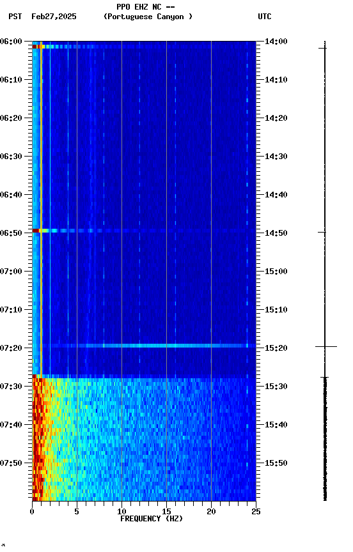The width and height of the screenshot is (353, 552).
Task: Click the 5 Hz frequency axis label
Action: (x=77, y=512)
